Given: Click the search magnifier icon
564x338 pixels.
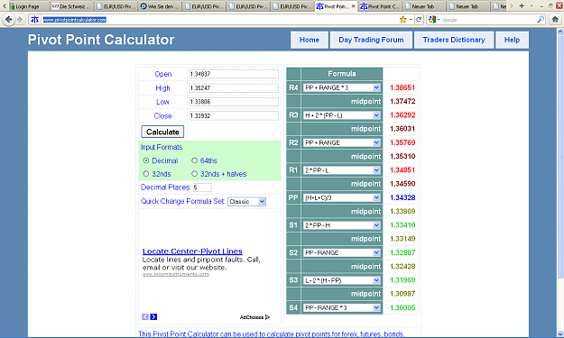Looking at the screenshot, I should coord(541,20).
